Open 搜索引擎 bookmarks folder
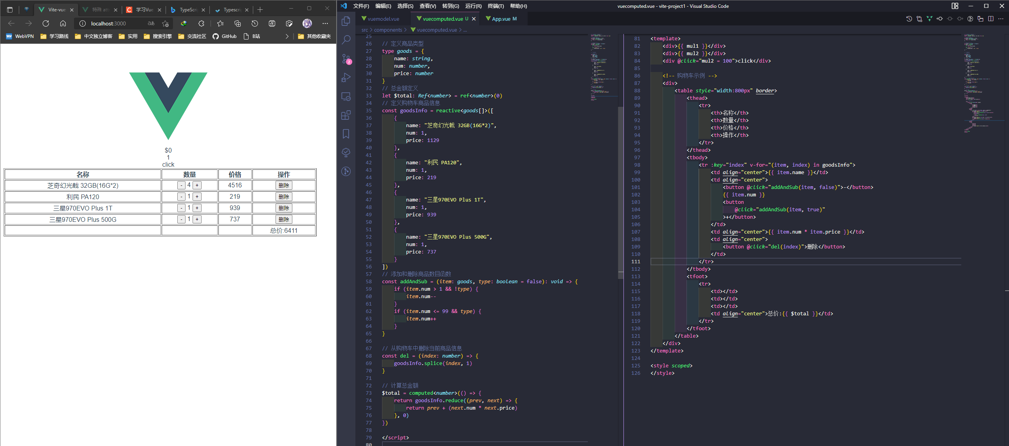 pyautogui.click(x=157, y=36)
